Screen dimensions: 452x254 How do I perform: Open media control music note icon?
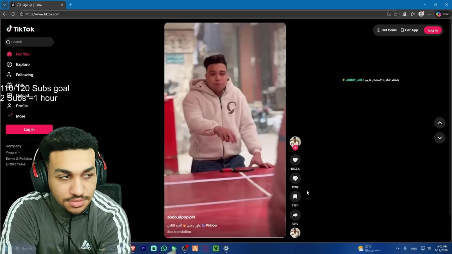click(x=404, y=14)
